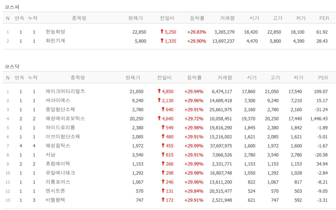The width and height of the screenshot is (336, 210).
Task: Click the 거래량 header in 코스피 table
Action: click(x=227, y=18)
